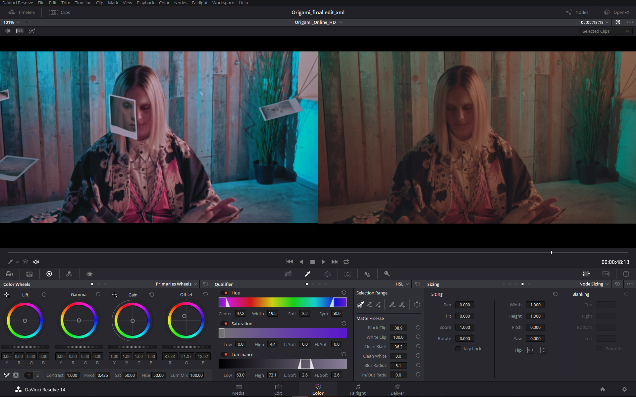Reset the Hue qualifier using its reset icon
Screen dimensions: 636x397
coord(344,293)
